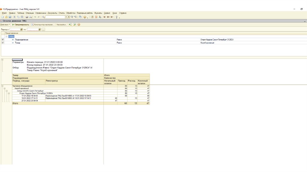Click the Конструктор настроек button

[43, 25]
